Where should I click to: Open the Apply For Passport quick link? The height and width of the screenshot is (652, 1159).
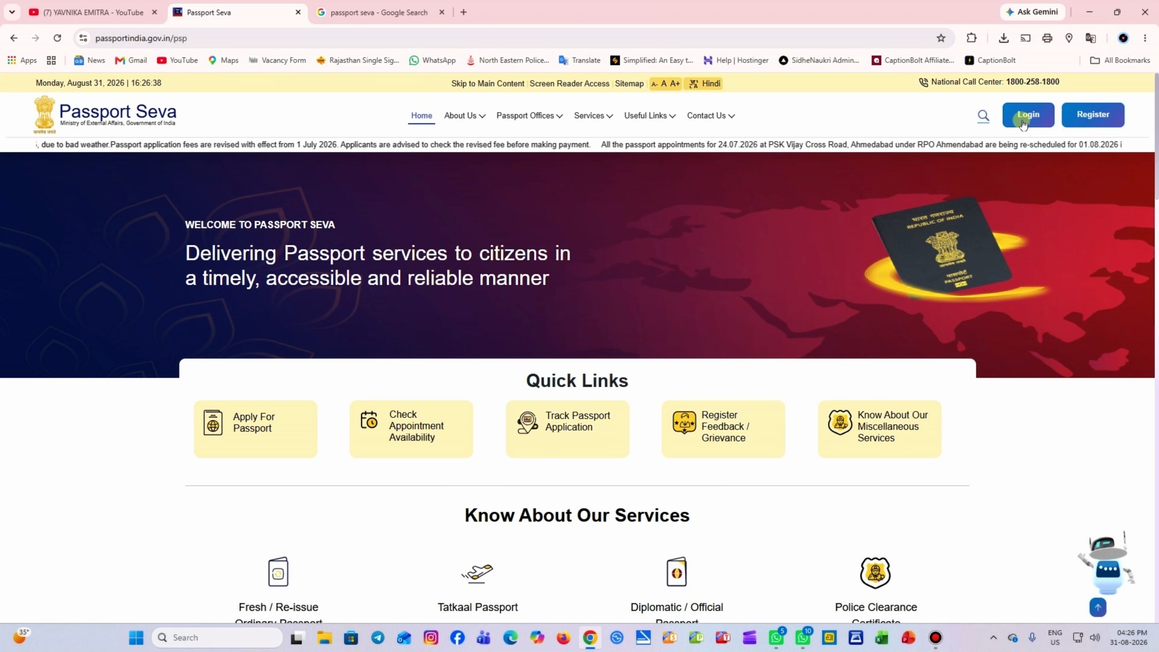coord(255,429)
